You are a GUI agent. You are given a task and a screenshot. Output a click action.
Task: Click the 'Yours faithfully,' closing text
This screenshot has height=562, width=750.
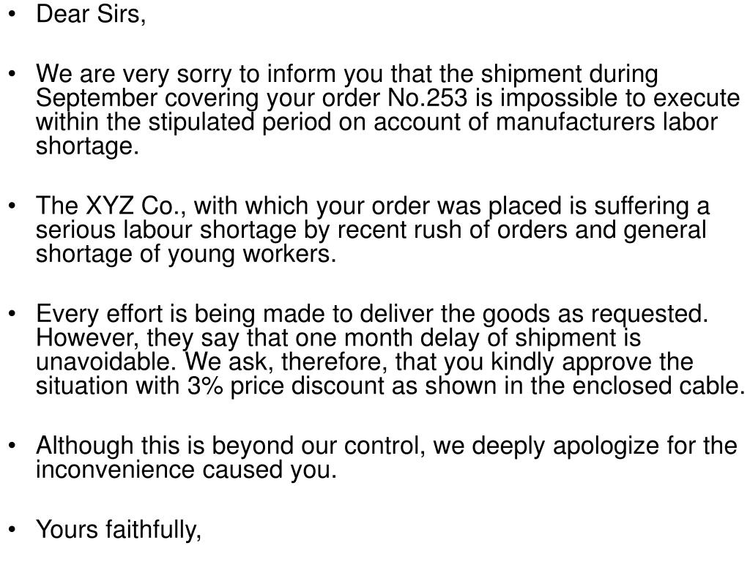coord(119,530)
